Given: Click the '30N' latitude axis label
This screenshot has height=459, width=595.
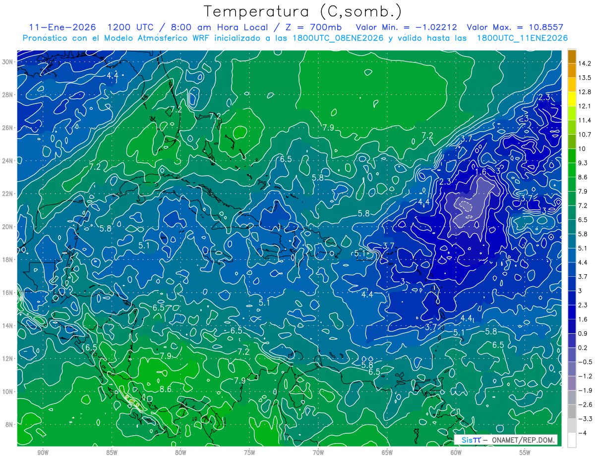Looking at the screenshot, I should click(8, 61).
